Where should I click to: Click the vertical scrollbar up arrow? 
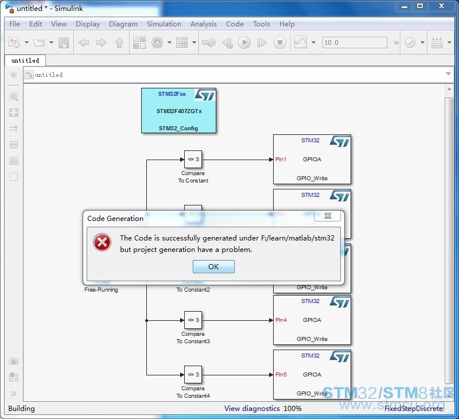(449, 89)
